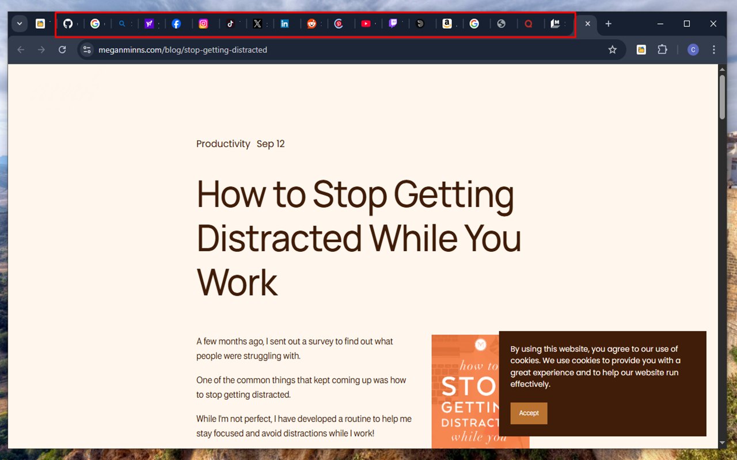Open the Extensions puzzle icon
Viewport: 737px width, 460px height.
pos(662,50)
